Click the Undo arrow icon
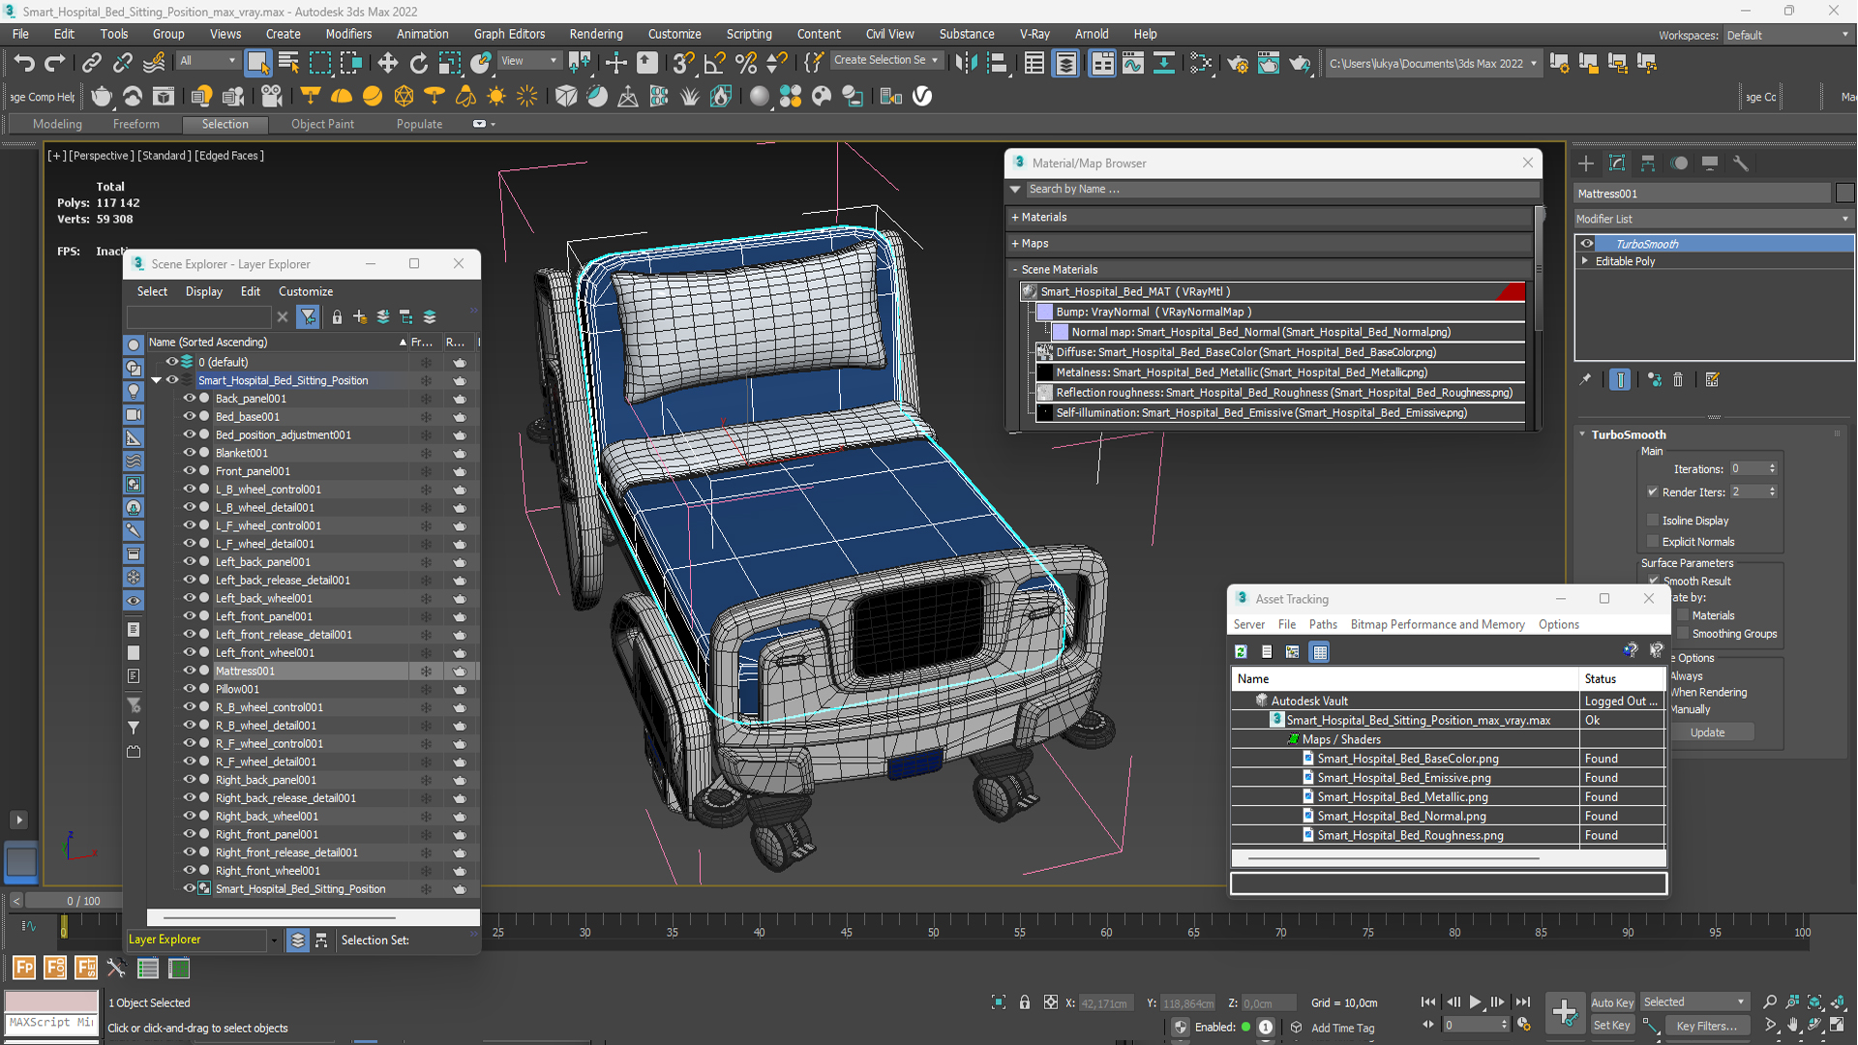Viewport: 1858px width, 1045px height. click(x=24, y=63)
